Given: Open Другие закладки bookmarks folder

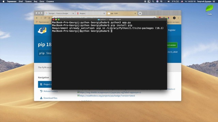Looking at the screenshot, I should [x=173, y=22].
